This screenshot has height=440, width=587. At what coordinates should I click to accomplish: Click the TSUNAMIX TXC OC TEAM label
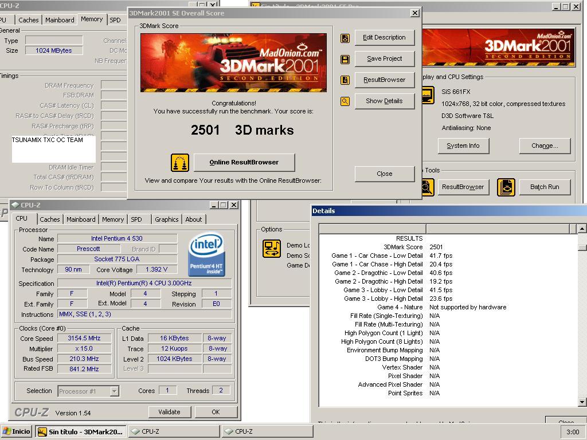tap(48, 140)
